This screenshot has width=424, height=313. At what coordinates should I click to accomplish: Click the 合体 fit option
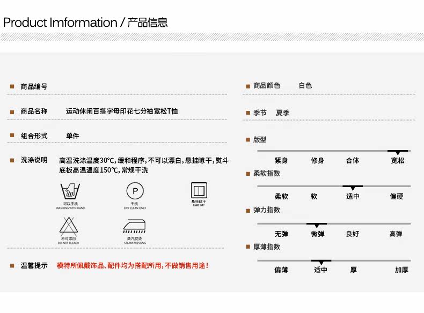pyautogui.click(x=353, y=160)
